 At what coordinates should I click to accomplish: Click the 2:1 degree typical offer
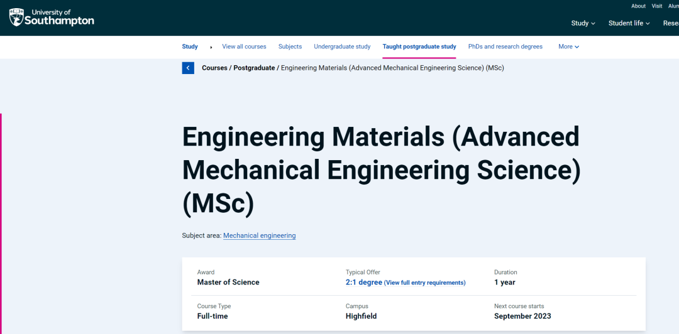[364, 283]
